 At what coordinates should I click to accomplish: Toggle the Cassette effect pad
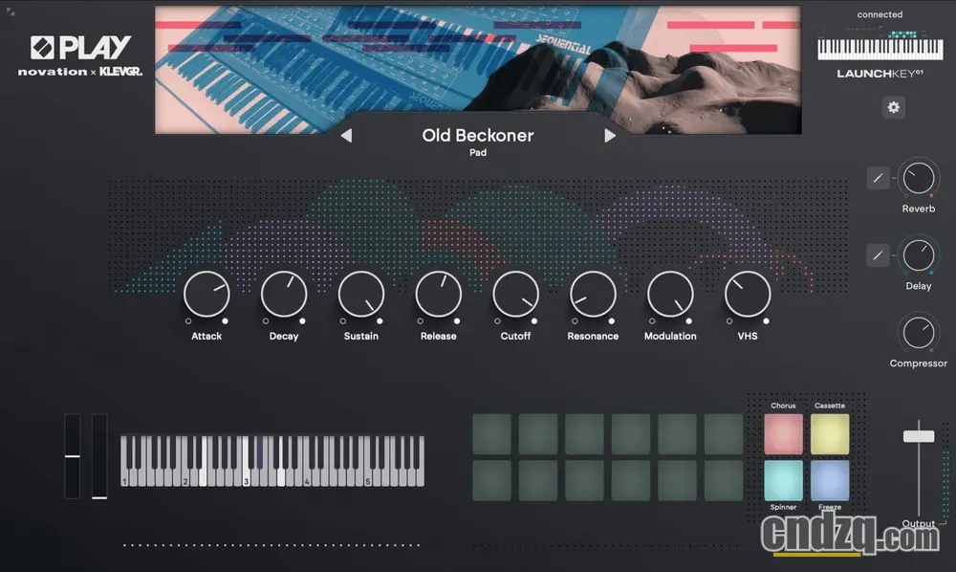830,434
